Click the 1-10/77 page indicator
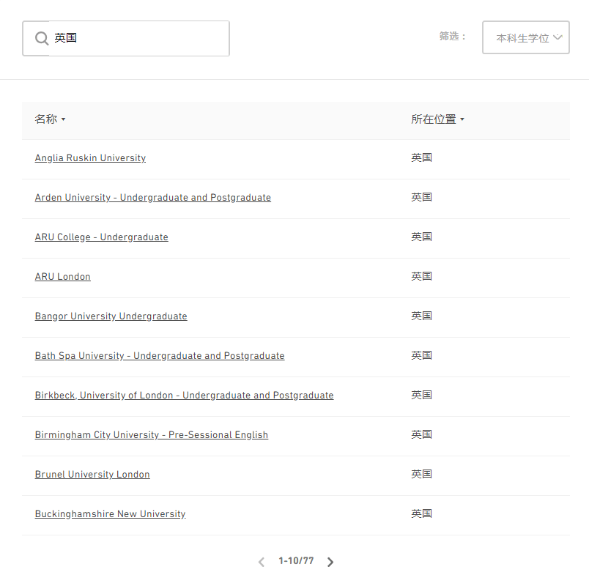Screen dimensions: 589x575 click(296, 561)
